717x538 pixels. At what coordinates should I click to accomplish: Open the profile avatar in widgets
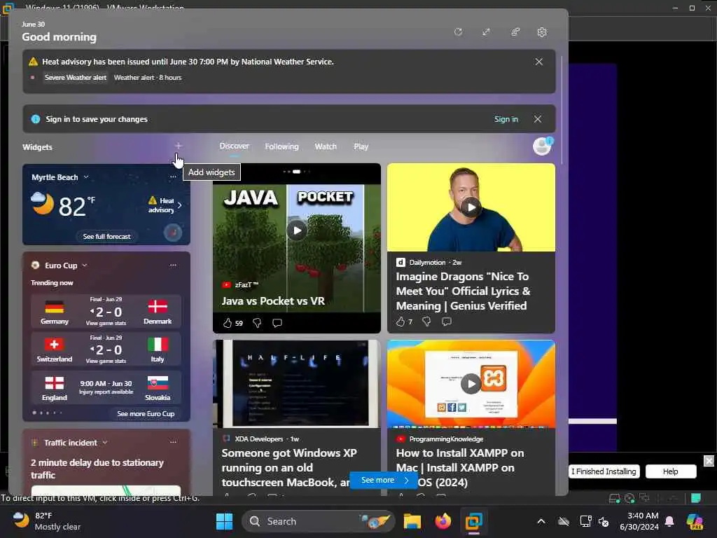coord(543,146)
